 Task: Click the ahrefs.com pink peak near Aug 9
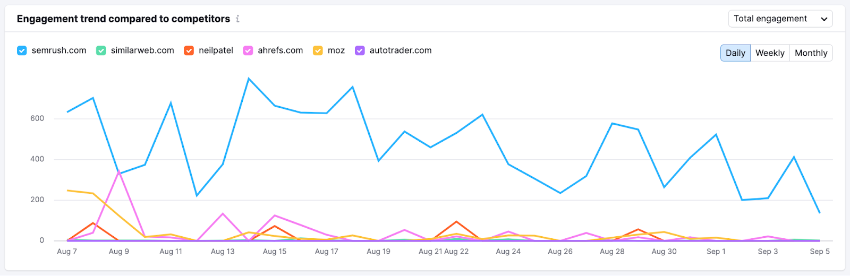[118, 171]
